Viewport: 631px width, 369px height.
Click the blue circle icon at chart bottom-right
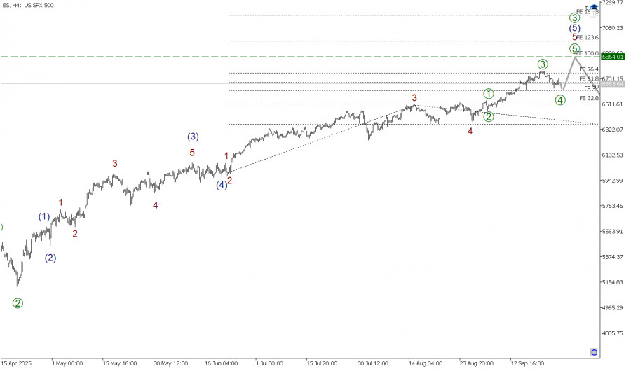point(594,351)
